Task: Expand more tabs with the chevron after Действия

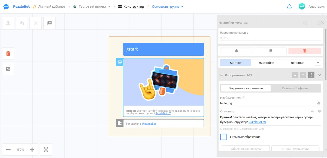Action: click(x=318, y=63)
